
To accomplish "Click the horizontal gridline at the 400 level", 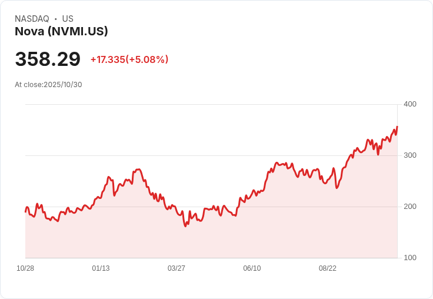I will (x=212, y=104).
